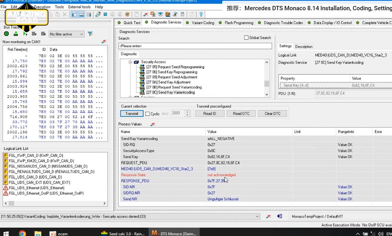The height and width of the screenshot is (236, 392).
Task: Enable the Global Search checkbox
Action: tap(246, 37)
